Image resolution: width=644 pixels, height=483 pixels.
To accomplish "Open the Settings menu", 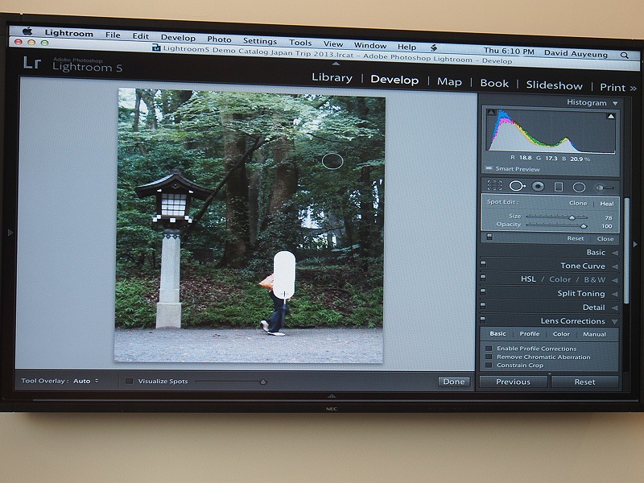I will pyautogui.click(x=259, y=41).
